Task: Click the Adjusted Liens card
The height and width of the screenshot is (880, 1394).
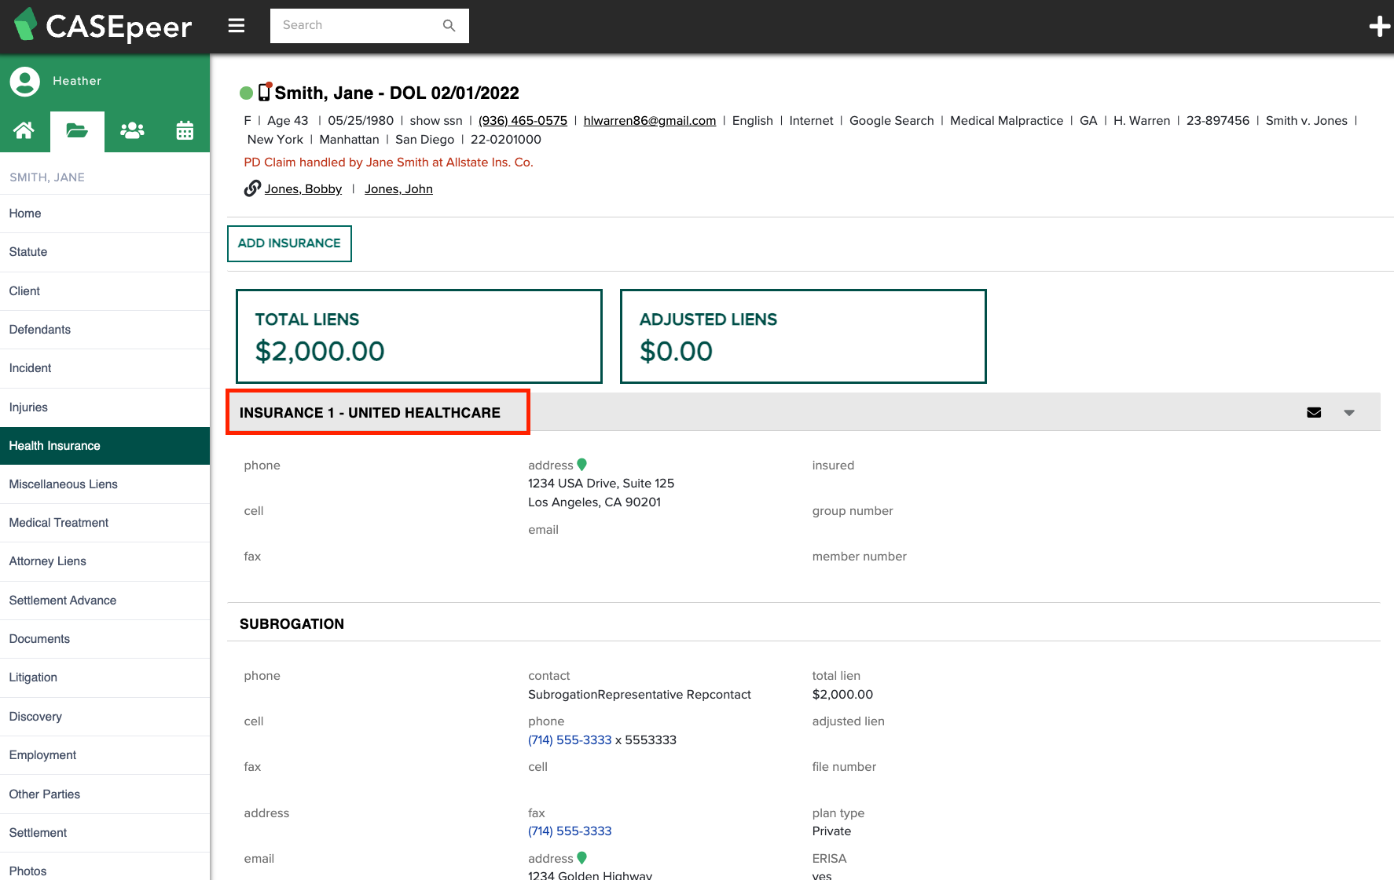Action: [x=803, y=337]
